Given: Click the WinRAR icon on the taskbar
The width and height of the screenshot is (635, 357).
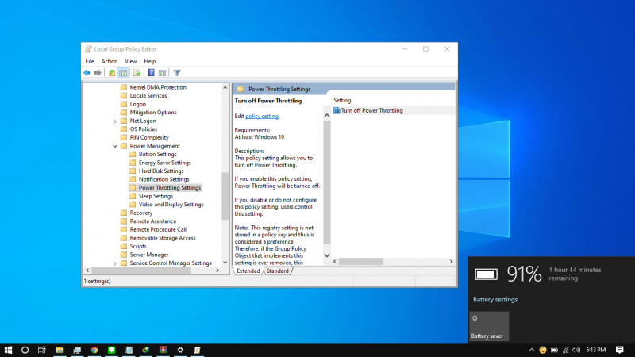Looking at the screenshot, I should tap(163, 350).
